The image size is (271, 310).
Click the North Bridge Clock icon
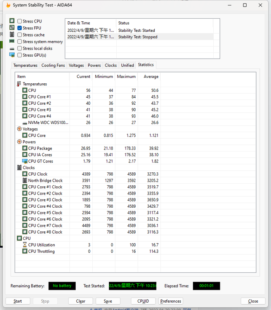[x=25, y=181]
